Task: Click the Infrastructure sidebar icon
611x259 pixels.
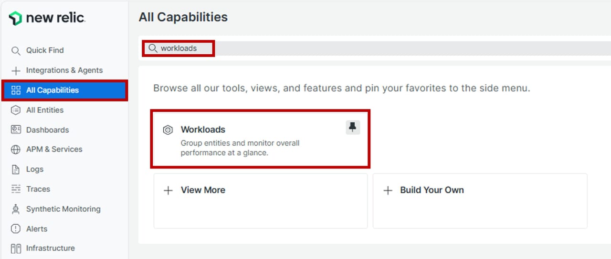Action: (x=16, y=249)
